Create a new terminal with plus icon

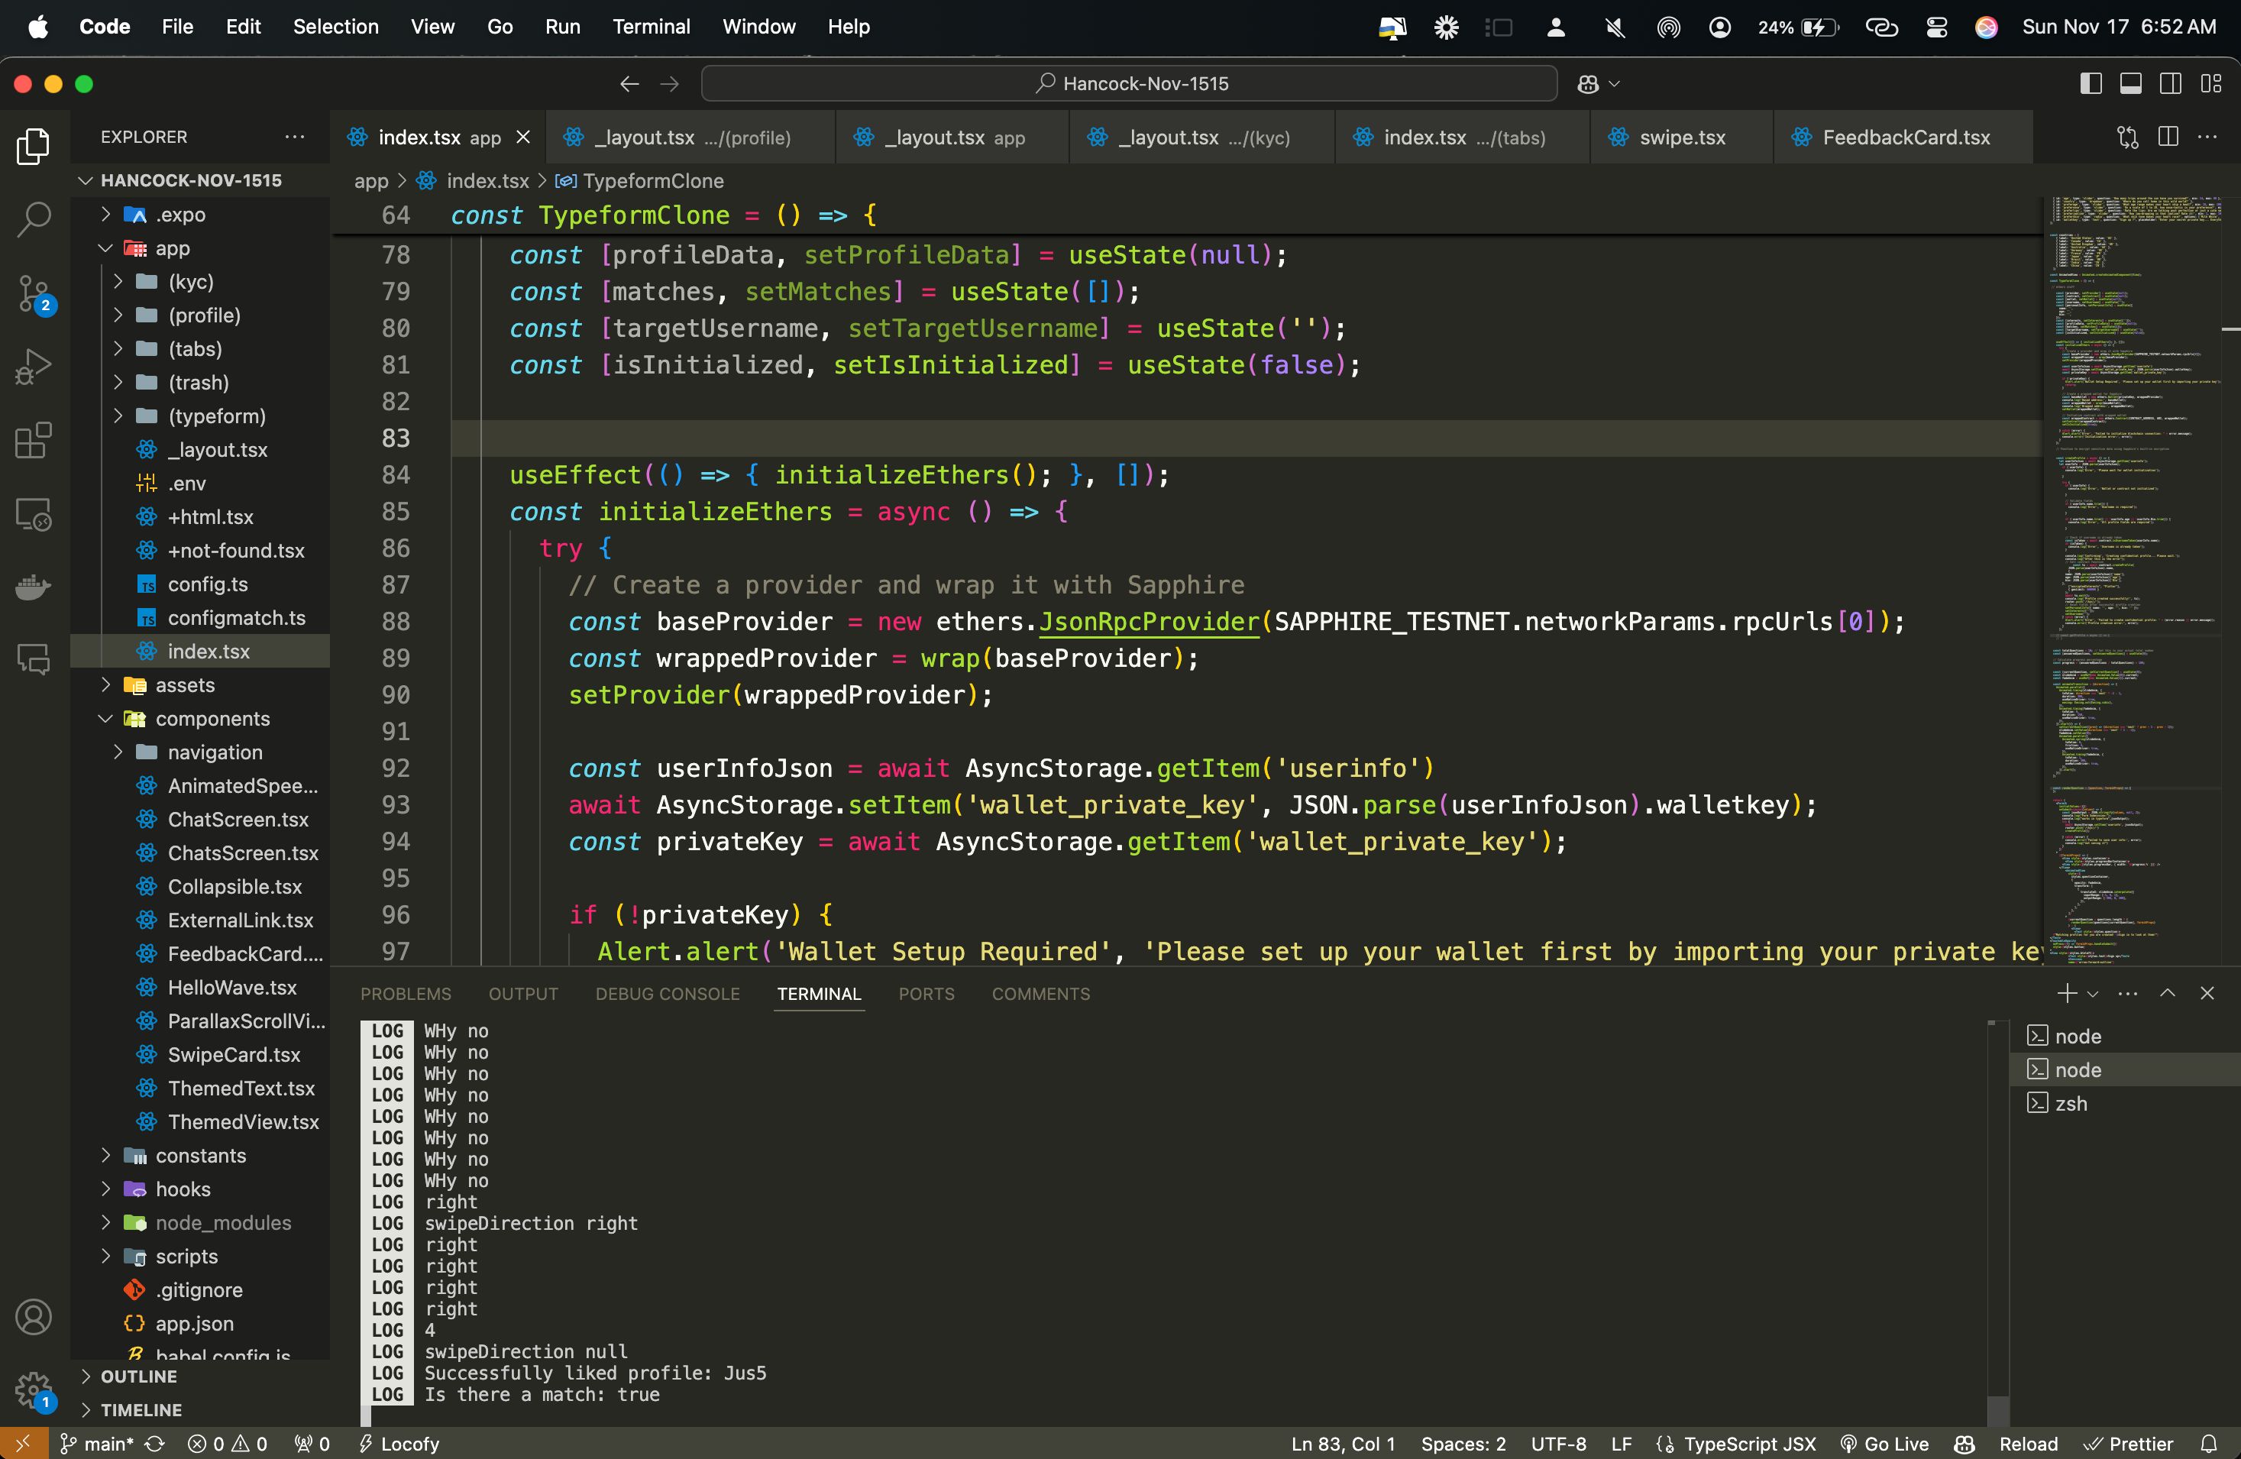[x=2066, y=993]
